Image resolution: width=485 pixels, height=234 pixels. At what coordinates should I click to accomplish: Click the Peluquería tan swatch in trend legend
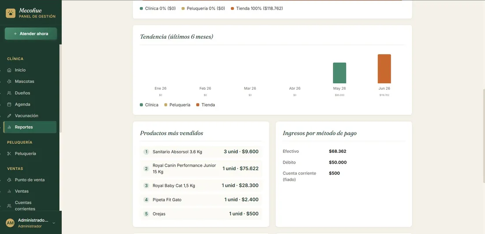click(166, 105)
